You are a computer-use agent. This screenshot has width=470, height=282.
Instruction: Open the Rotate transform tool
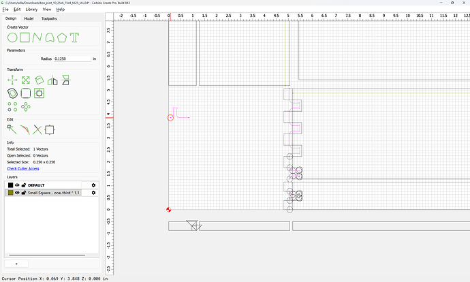click(40, 80)
